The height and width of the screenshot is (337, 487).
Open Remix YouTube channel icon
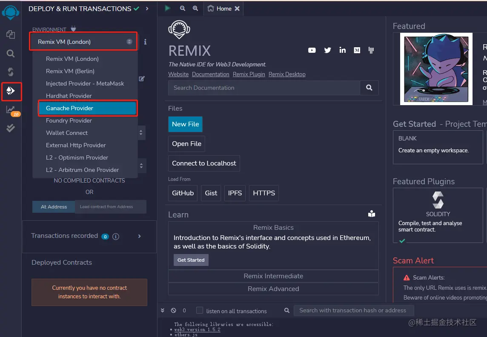pos(312,50)
